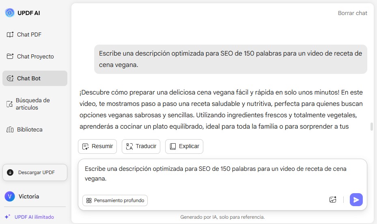The height and width of the screenshot is (224, 377).
Task: Click the Resumir quick action button
Action: (97, 146)
